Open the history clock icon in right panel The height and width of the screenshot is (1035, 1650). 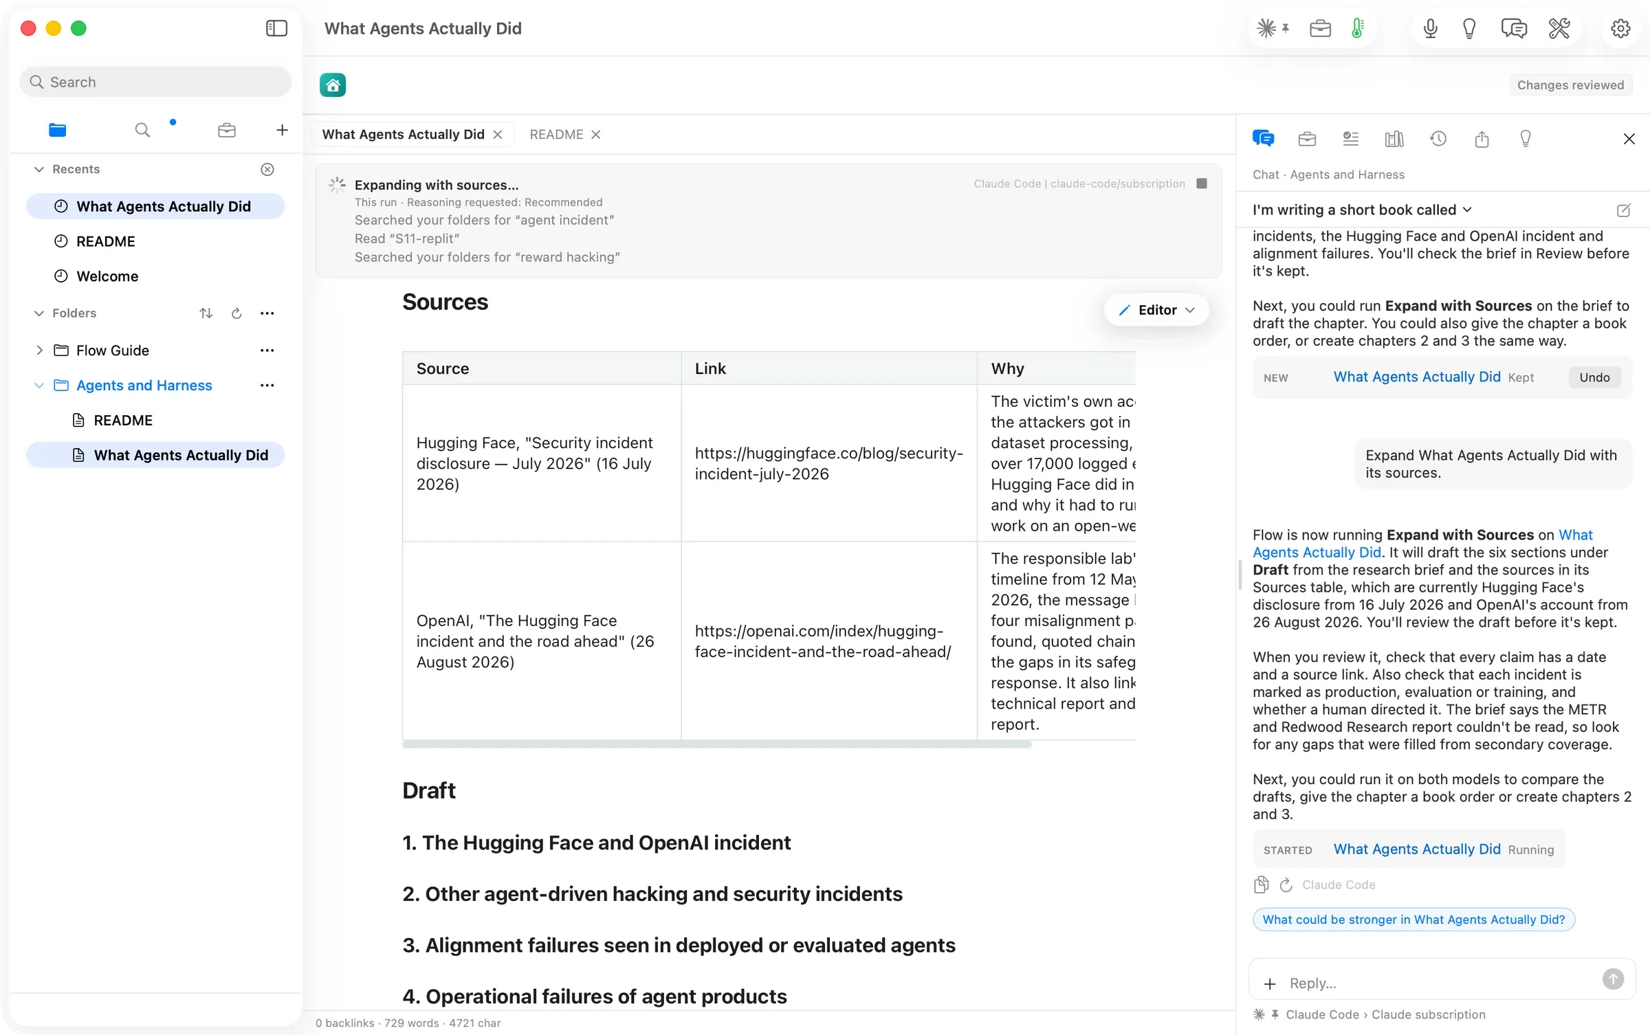pos(1438,139)
